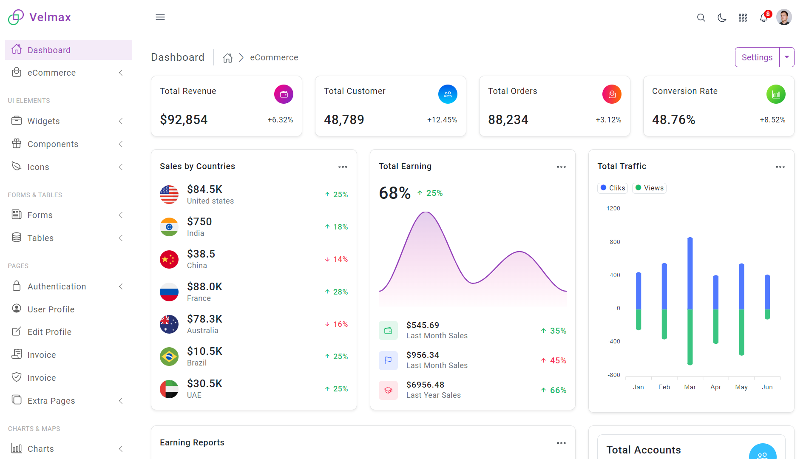The width and height of the screenshot is (806, 459).
Task: Click the Conversion Rate chart icon
Action: coord(776,94)
